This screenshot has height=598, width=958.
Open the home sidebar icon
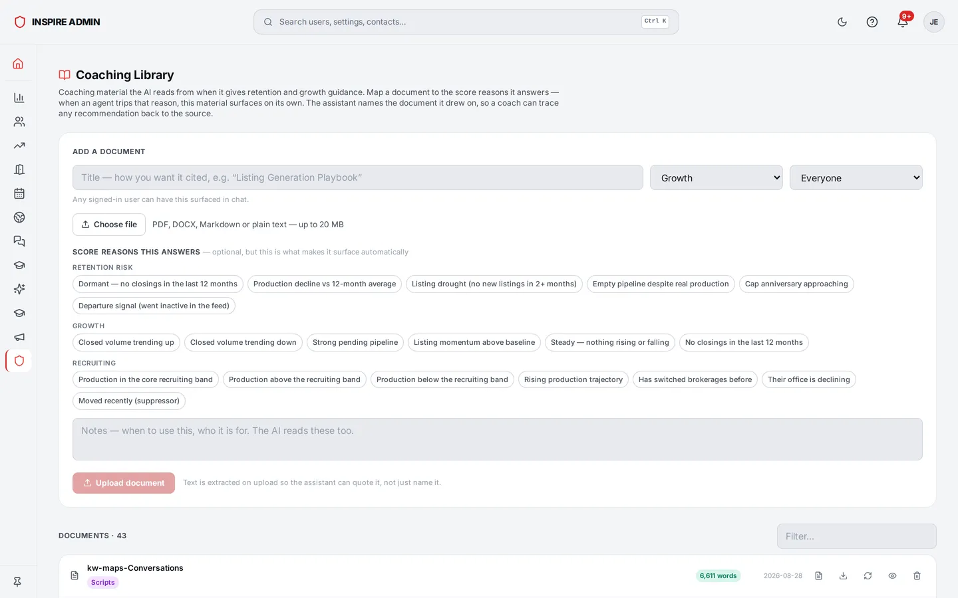[x=19, y=64]
